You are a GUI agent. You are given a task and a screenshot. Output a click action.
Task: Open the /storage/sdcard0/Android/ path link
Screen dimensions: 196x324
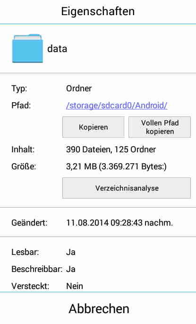[117, 105]
